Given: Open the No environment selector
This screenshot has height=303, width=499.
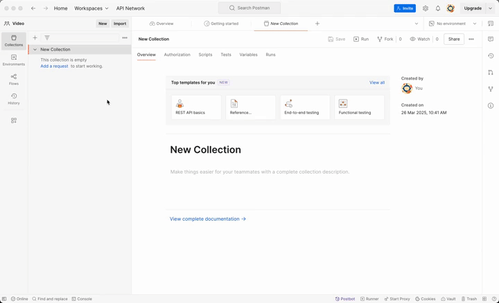Looking at the screenshot, I should click(x=451, y=24).
